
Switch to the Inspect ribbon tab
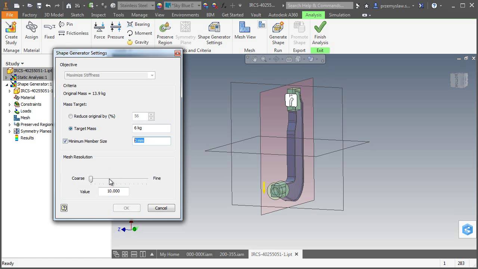tap(99, 15)
